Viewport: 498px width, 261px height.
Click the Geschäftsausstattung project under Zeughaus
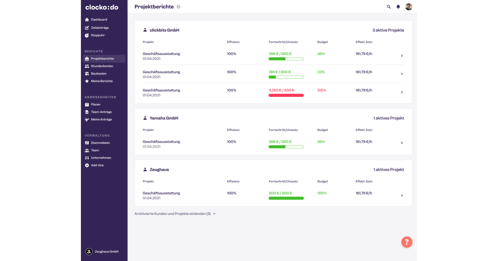pyautogui.click(x=161, y=193)
